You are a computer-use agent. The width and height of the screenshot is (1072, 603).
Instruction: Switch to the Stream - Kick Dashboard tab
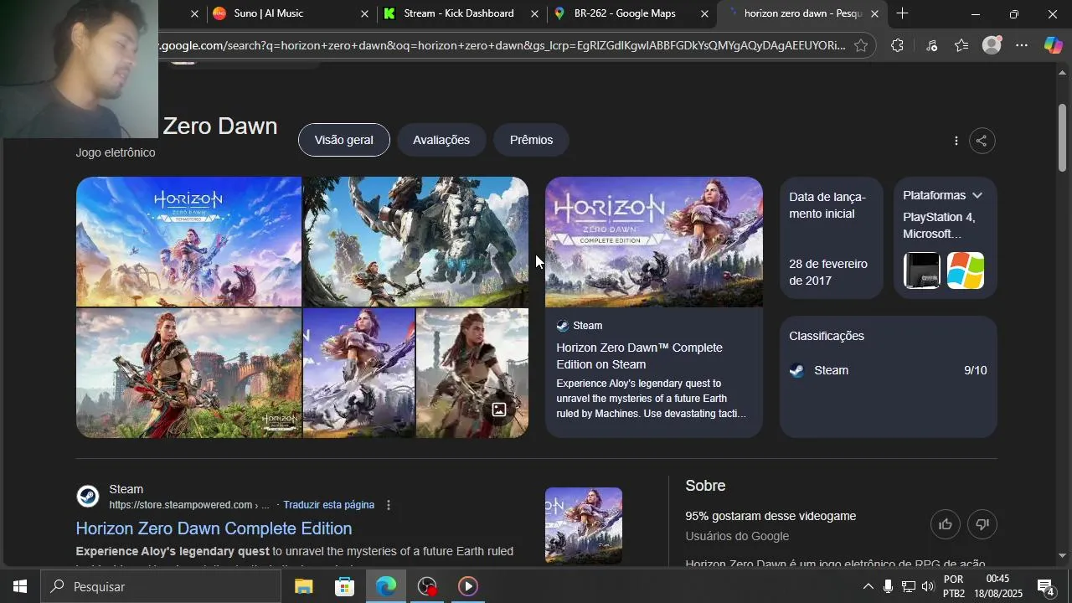(x=459, y=13)
